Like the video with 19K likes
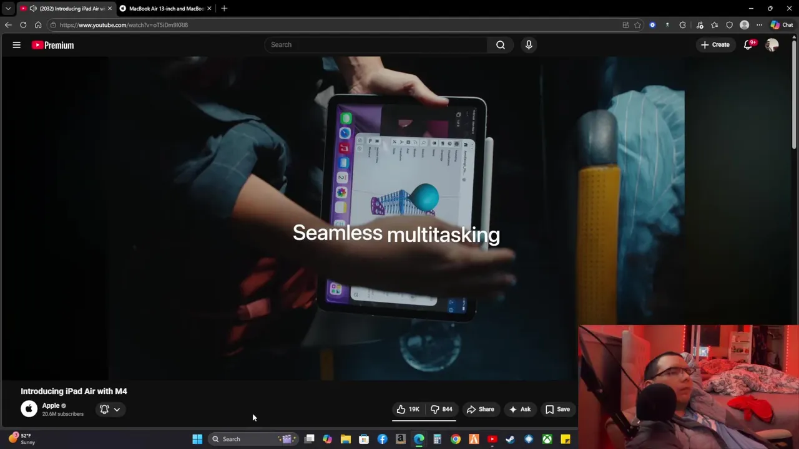Screen dimensions: 799x449 coord(408,409)
